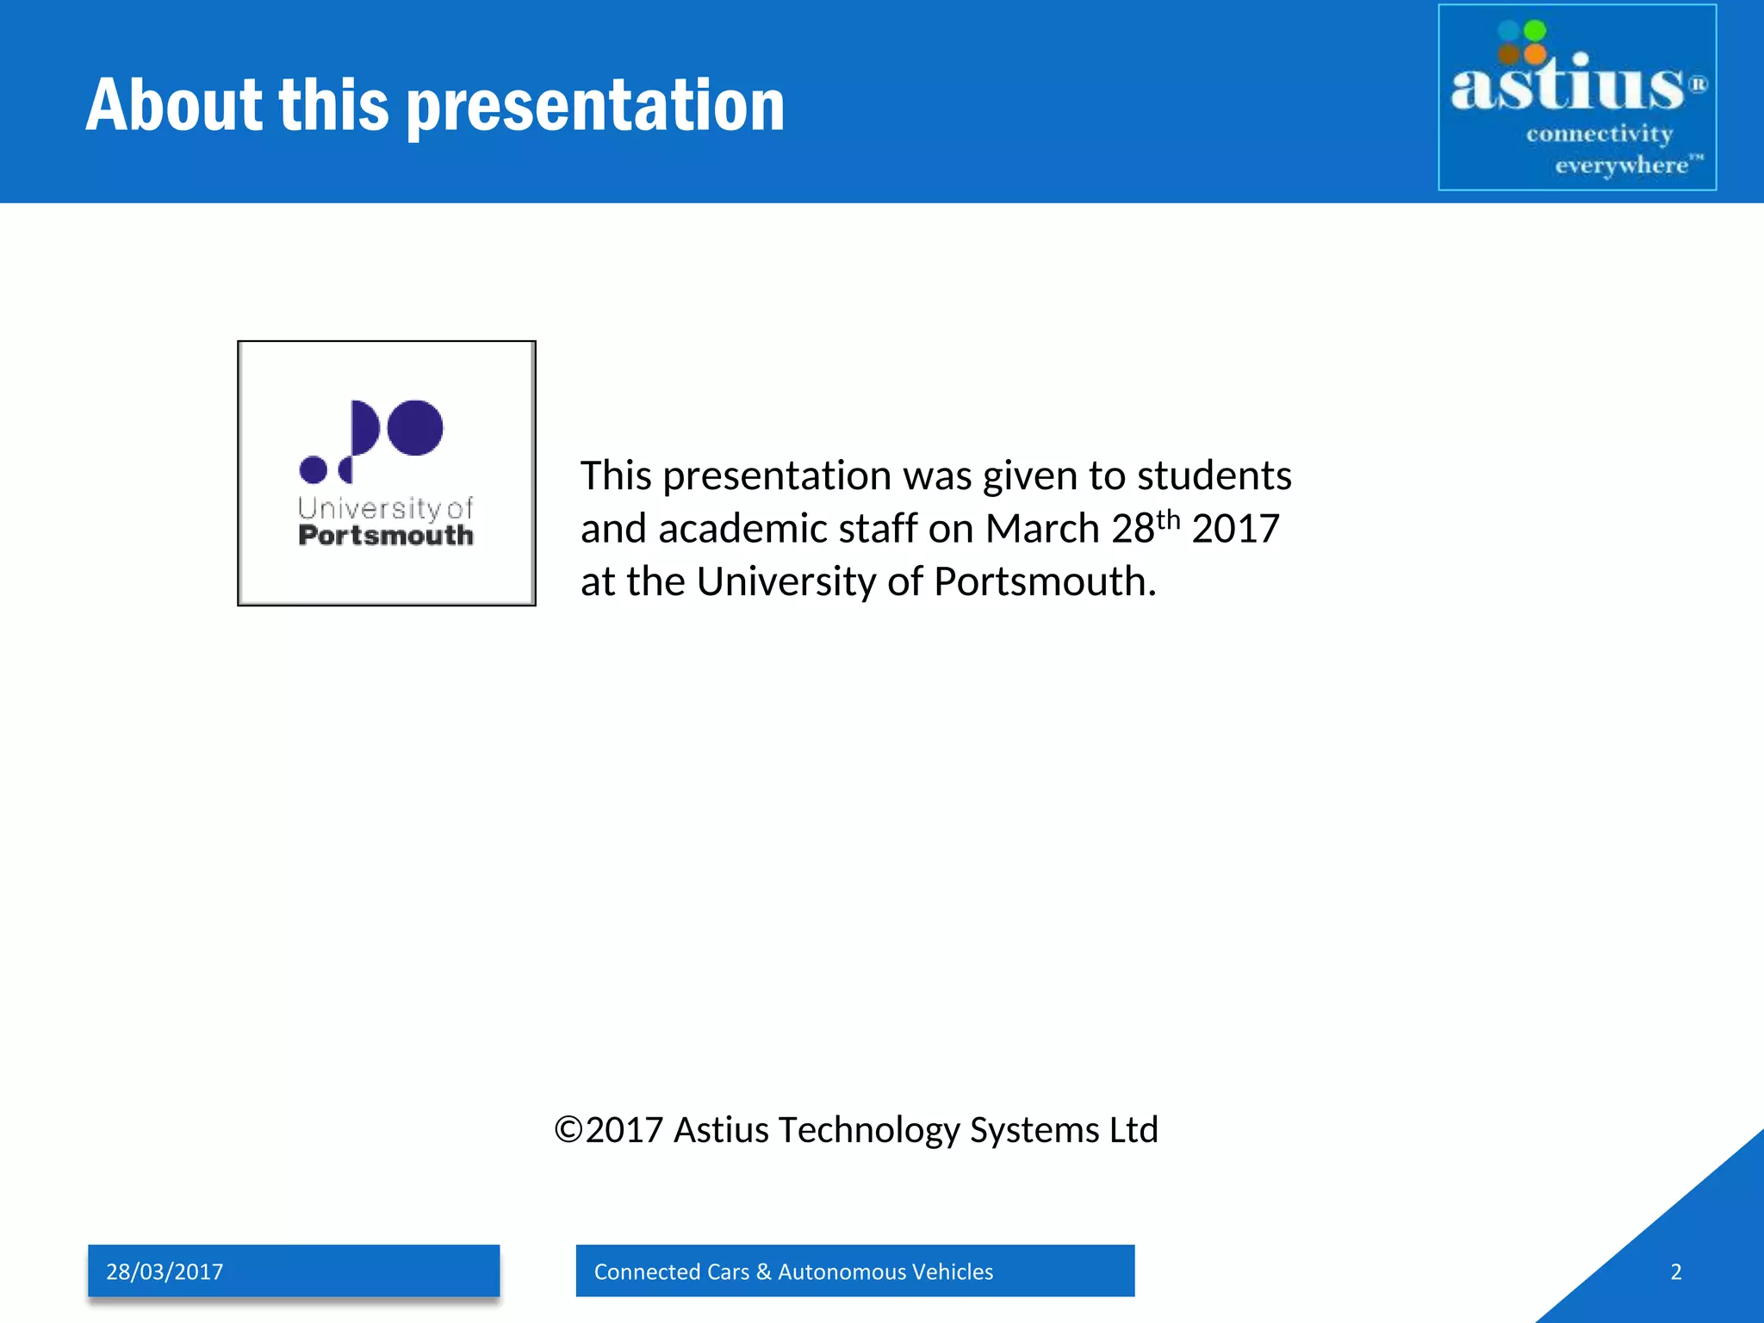This screenshot has width=1764, height=1323.
Task: Click the ©2017 Astius Technology Systems Ltd text
Action: point(856,1129)
